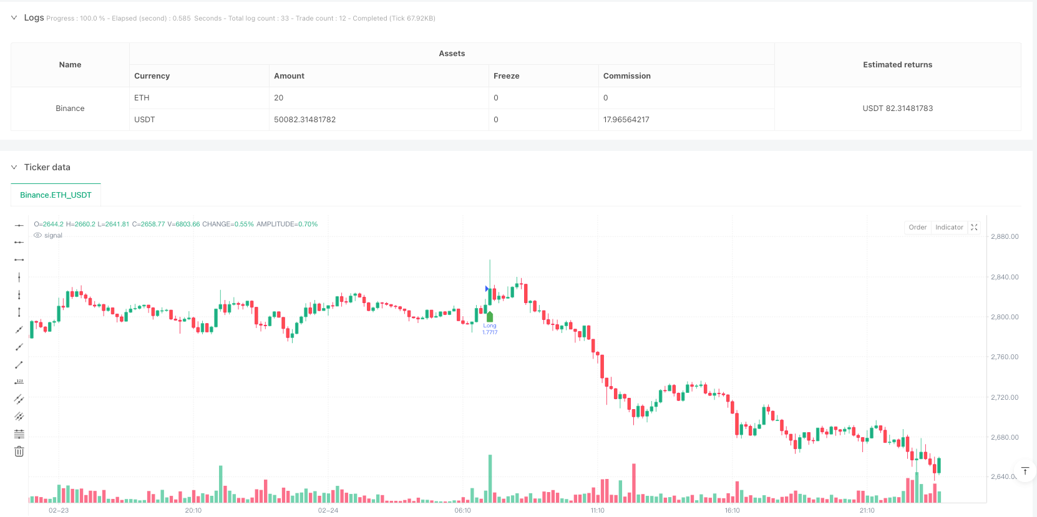Click the back-to-top arrow button

point(1025,471)
